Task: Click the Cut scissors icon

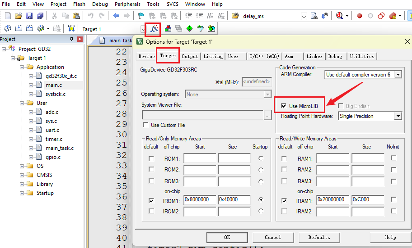Action: (54, 16)
